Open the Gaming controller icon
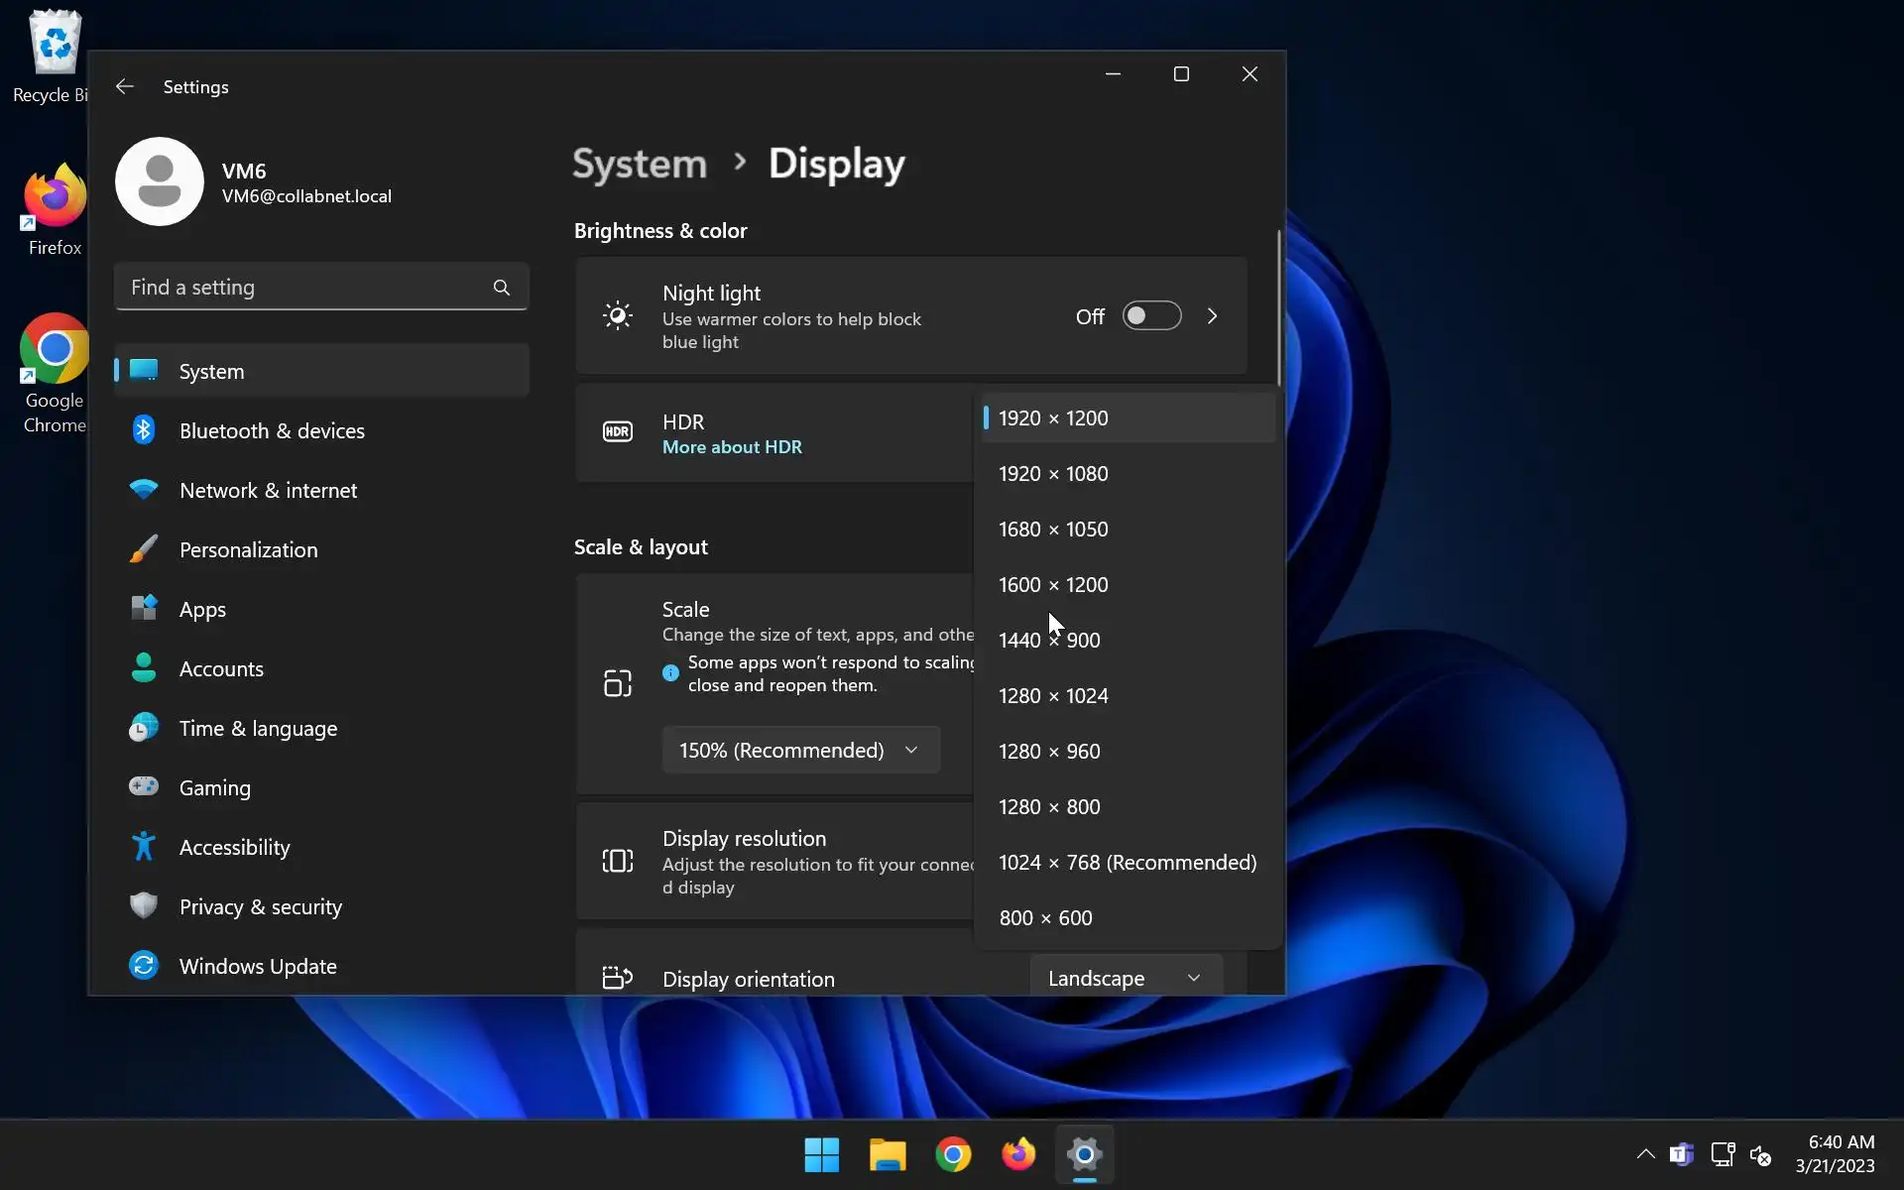The image size is (1904, 1190). click(144, 787)
